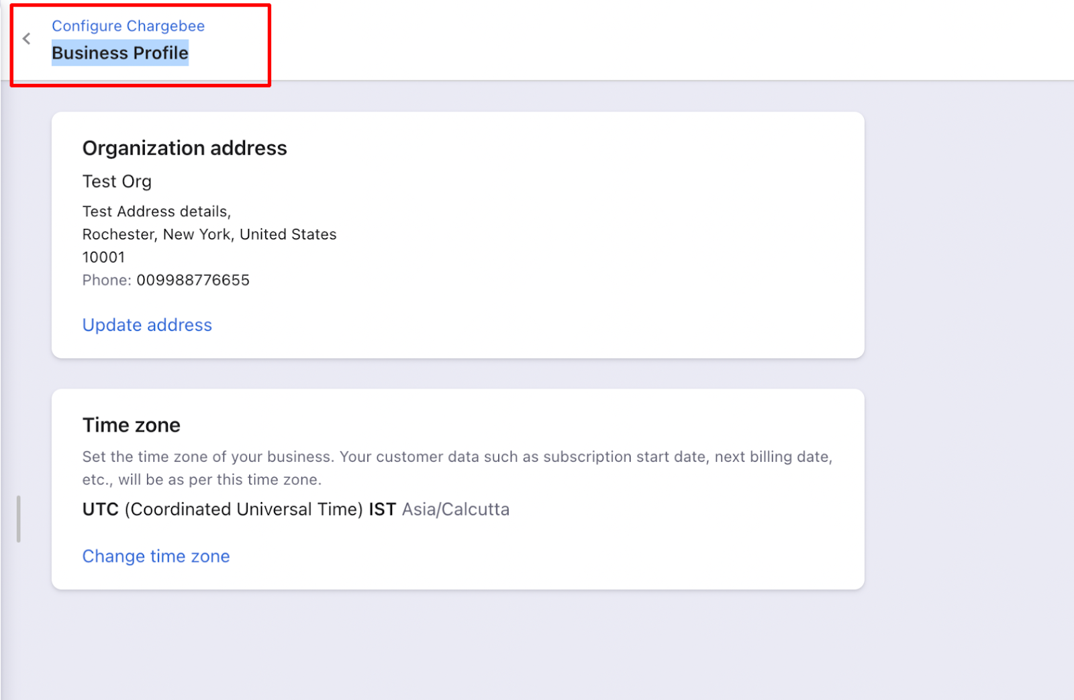Image resolution: width=1074 pixels, height=700 pixels.
Task: Go back using the left chevron arrow
Action: (26, 39)
